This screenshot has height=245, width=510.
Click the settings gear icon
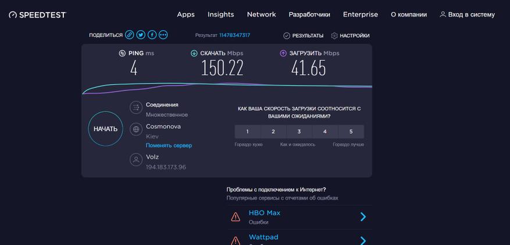pyautogui.click(x=334, y=36)
